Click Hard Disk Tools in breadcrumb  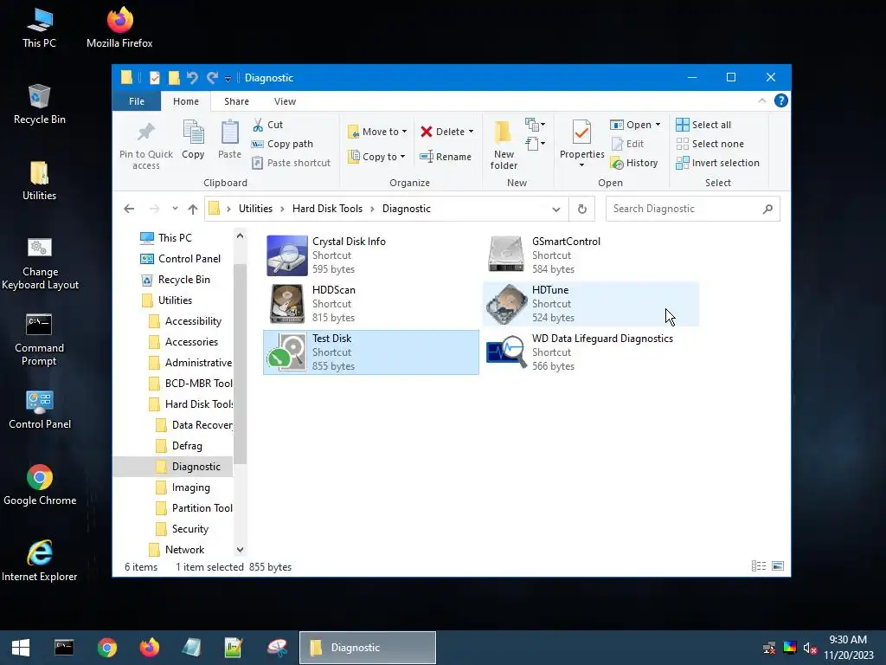pyautogui.click(x=327, y=209)
